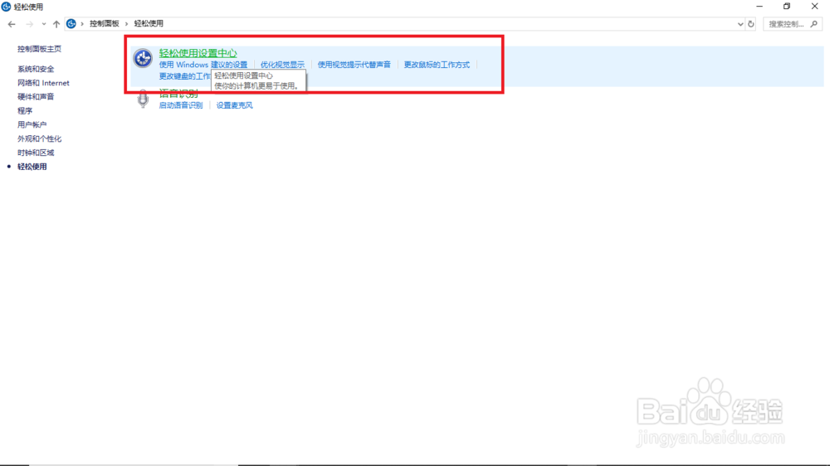Close the 轻松使用 window

[815, 7]
